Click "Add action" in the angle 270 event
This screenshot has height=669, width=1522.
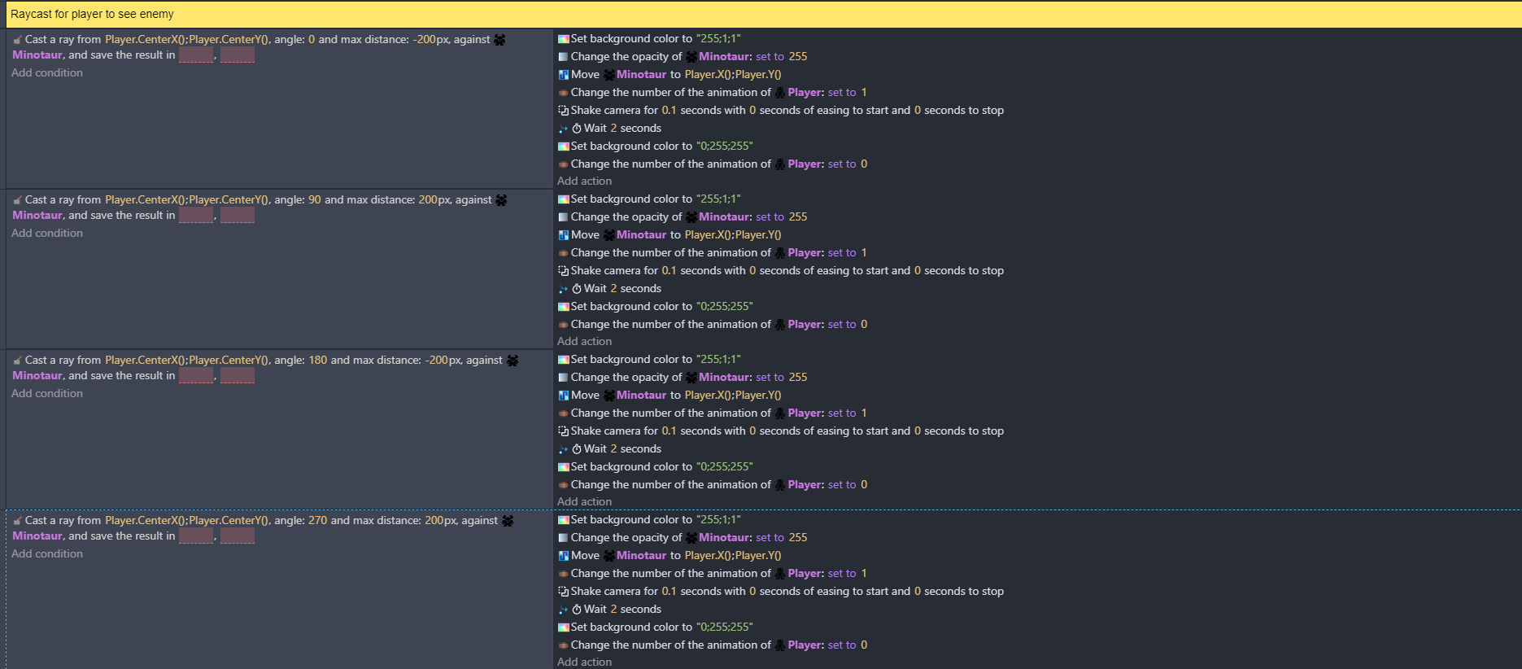[584, 662]
